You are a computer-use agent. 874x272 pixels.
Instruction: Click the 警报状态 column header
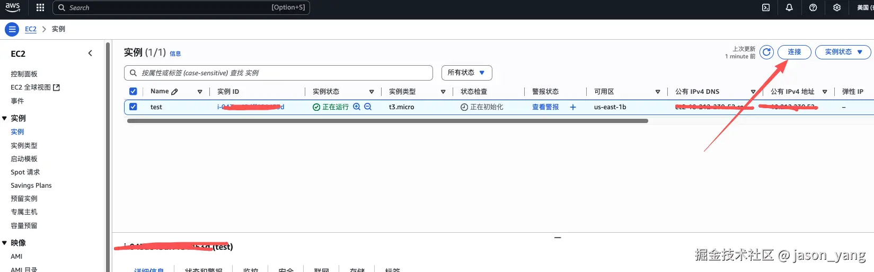coord(545,92)
